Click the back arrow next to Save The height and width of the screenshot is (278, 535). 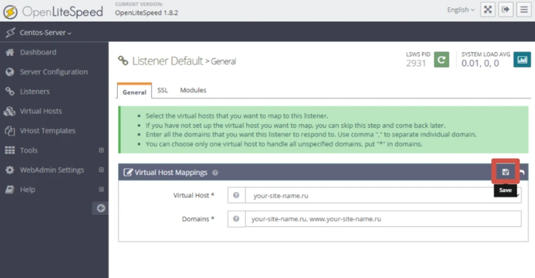point(522,172)
